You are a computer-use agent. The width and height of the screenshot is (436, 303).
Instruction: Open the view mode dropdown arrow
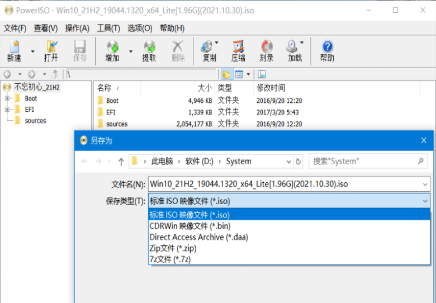pos(248,74)
